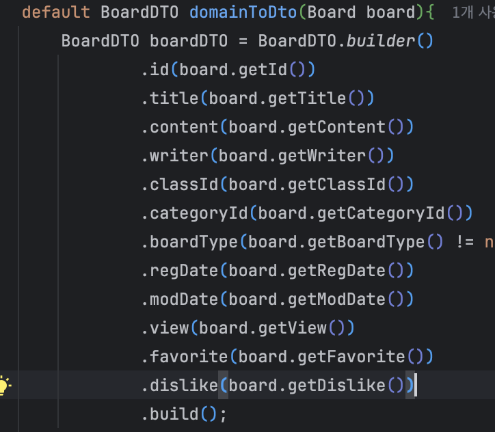Click getModDate method call

337,299
